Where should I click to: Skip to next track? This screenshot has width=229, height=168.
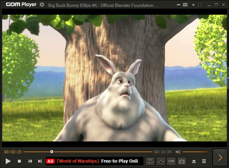pyautogui.click(x=40, y=161)
